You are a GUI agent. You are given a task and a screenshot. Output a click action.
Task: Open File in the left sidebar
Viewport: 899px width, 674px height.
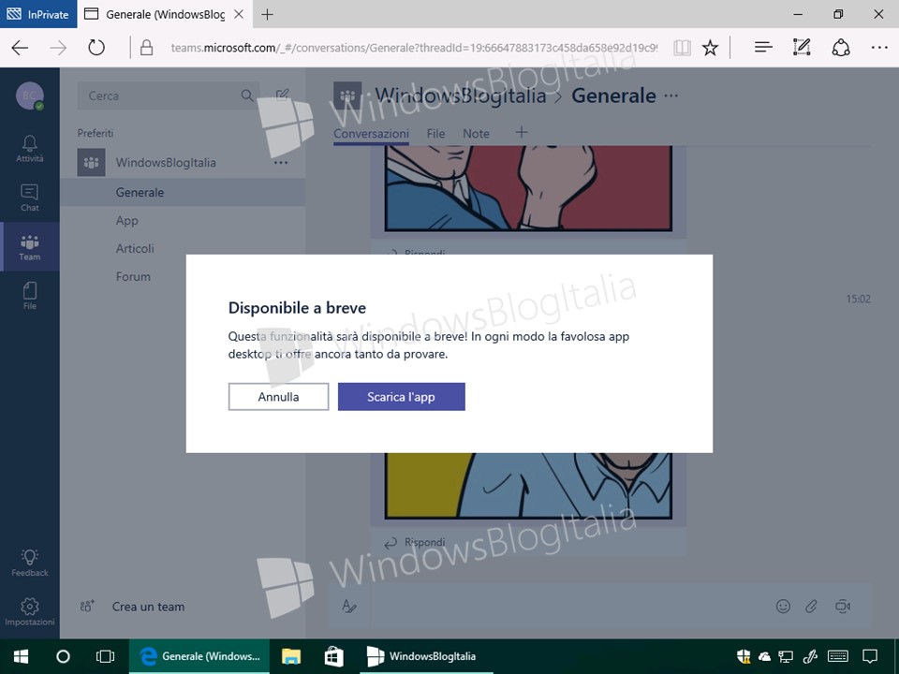30,296
